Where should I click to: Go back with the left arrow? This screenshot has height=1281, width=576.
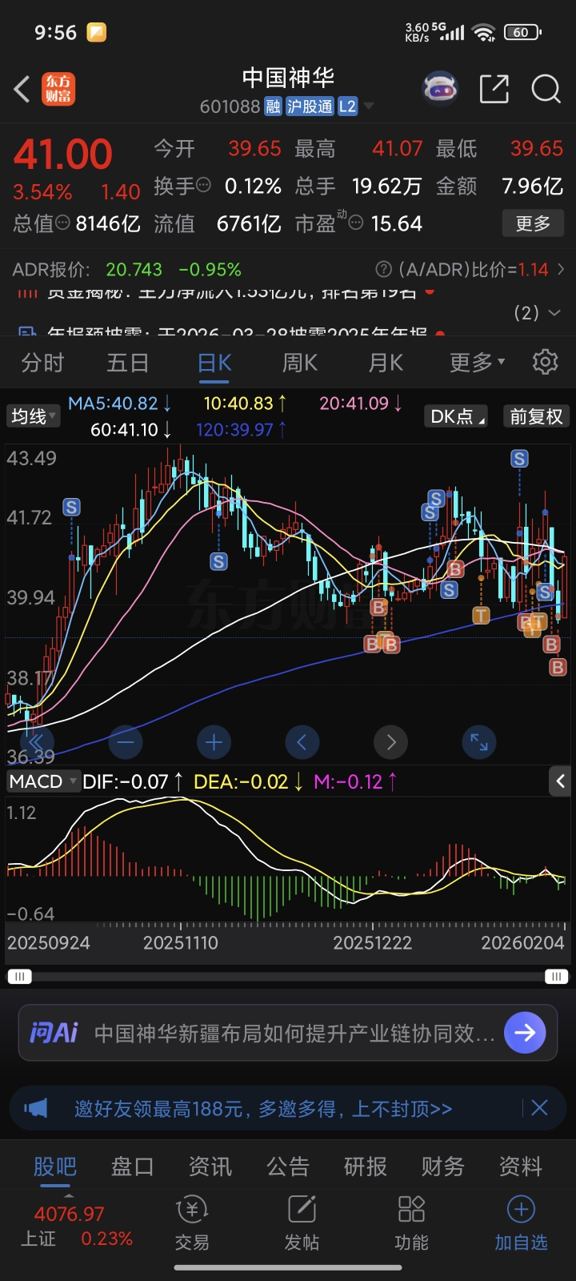click(22, 89)
